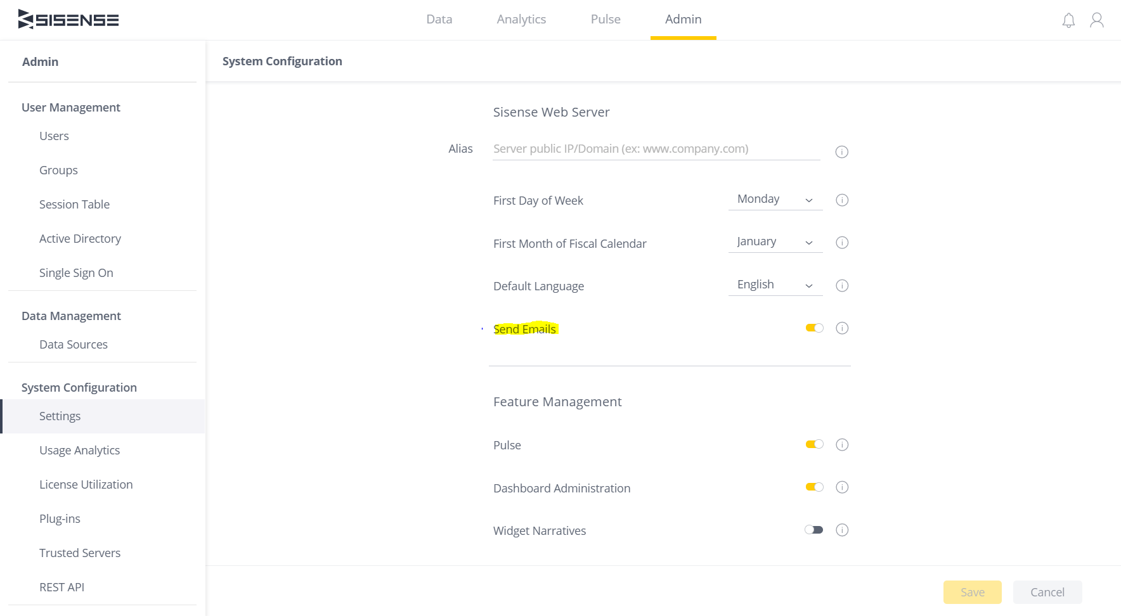Switch to the Pulse tab
Image resolution: width=1121 pixels, height=616 pixels.
click(x=606, y=20)
